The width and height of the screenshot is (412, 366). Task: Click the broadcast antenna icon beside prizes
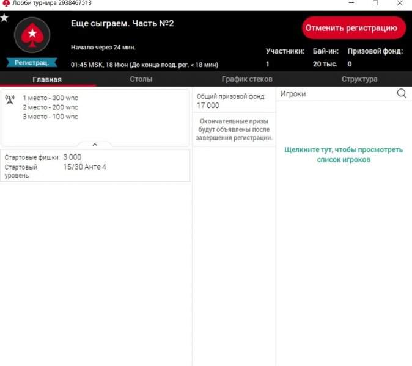[10, 99]
